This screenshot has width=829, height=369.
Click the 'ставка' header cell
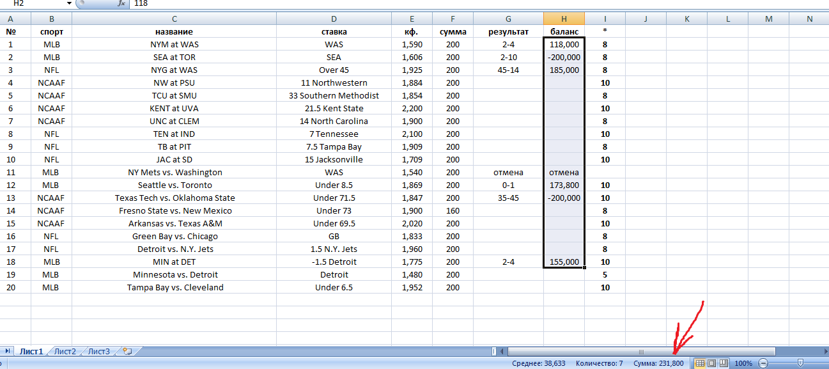tap(334, 31)
